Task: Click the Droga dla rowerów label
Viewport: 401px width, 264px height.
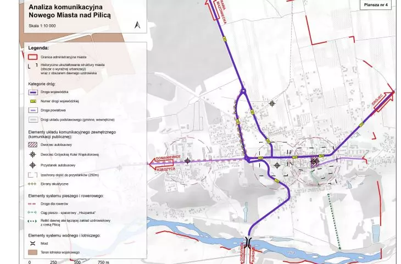Action: click(54, 204)
